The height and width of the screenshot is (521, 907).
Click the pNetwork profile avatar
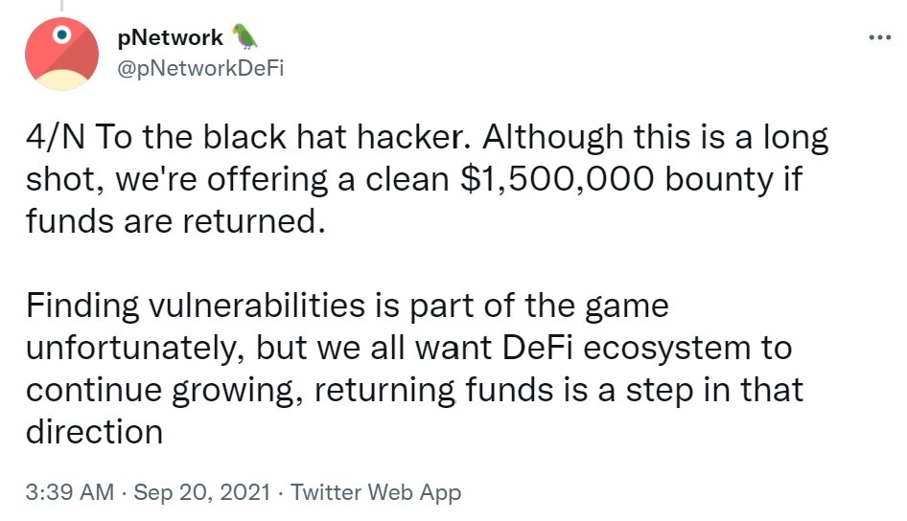(61, 54)
